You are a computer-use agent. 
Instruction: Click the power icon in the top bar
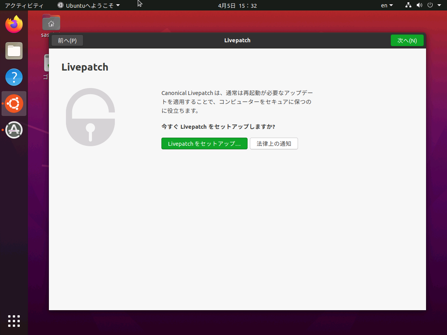(430, 5)
